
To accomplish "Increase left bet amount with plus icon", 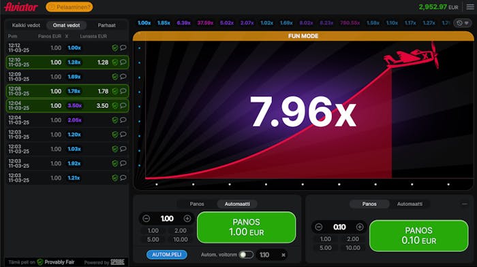I will pos(187,219).
